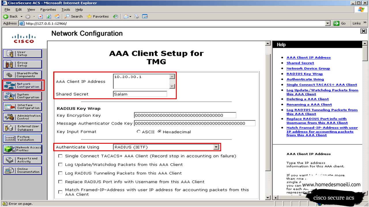369x207 pixels.
Task: Click the AAA Client IP Address text area
Action: tap(141, 81)
